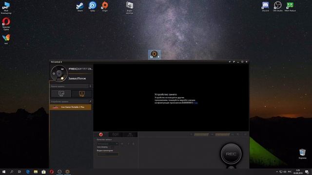Switch to the Stream tab
312x175 pixels.
(116, 135)
